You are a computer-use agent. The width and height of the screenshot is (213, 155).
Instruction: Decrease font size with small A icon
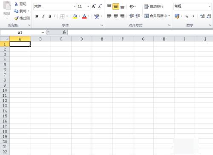(100, 6)
